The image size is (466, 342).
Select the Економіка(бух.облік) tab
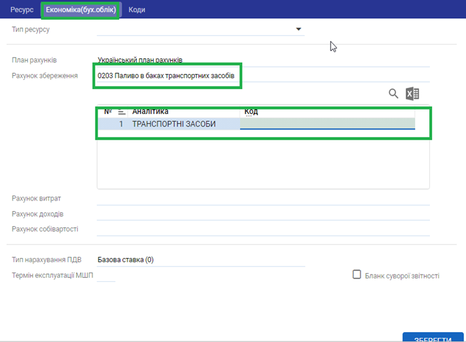[81, 10]
